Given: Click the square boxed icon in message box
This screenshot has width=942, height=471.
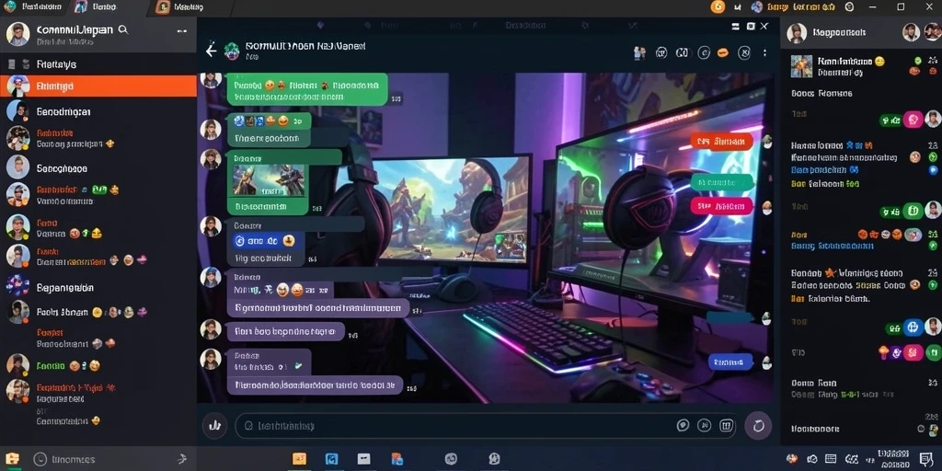Looking at the screenshot, I should tap(727, 426).
